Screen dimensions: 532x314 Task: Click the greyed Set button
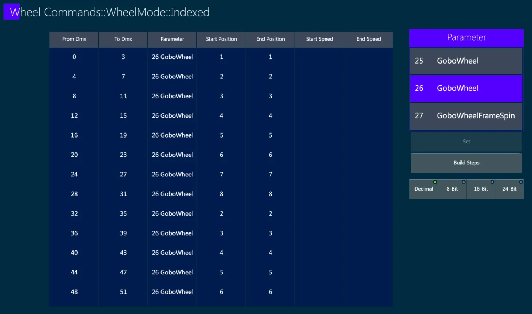pos(467,142)
